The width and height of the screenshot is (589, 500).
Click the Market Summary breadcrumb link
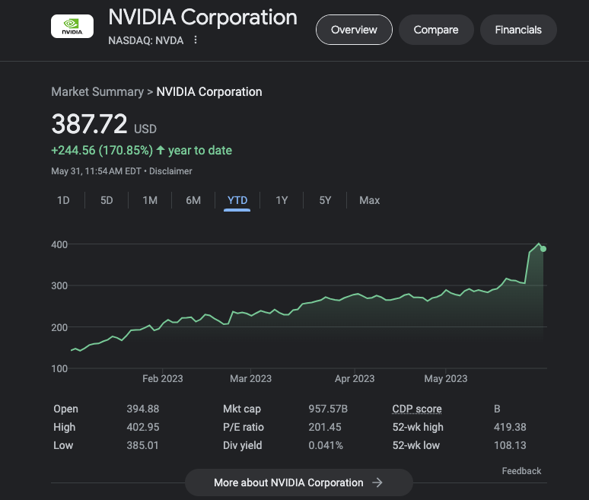tap(97, 91)
